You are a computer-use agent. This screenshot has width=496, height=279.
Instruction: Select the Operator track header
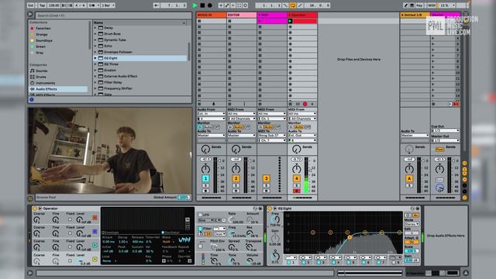(302, 15)
